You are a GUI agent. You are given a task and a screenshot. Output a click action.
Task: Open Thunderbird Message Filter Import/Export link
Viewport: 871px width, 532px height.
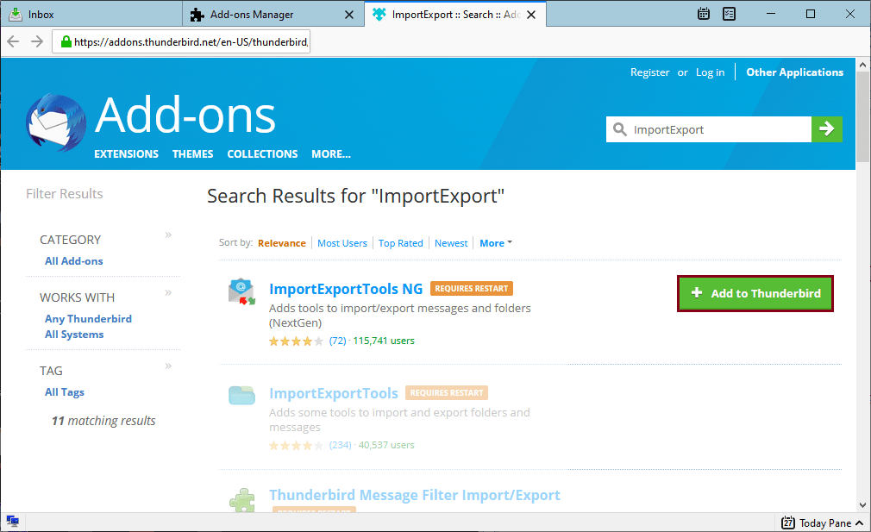[415, 495]
